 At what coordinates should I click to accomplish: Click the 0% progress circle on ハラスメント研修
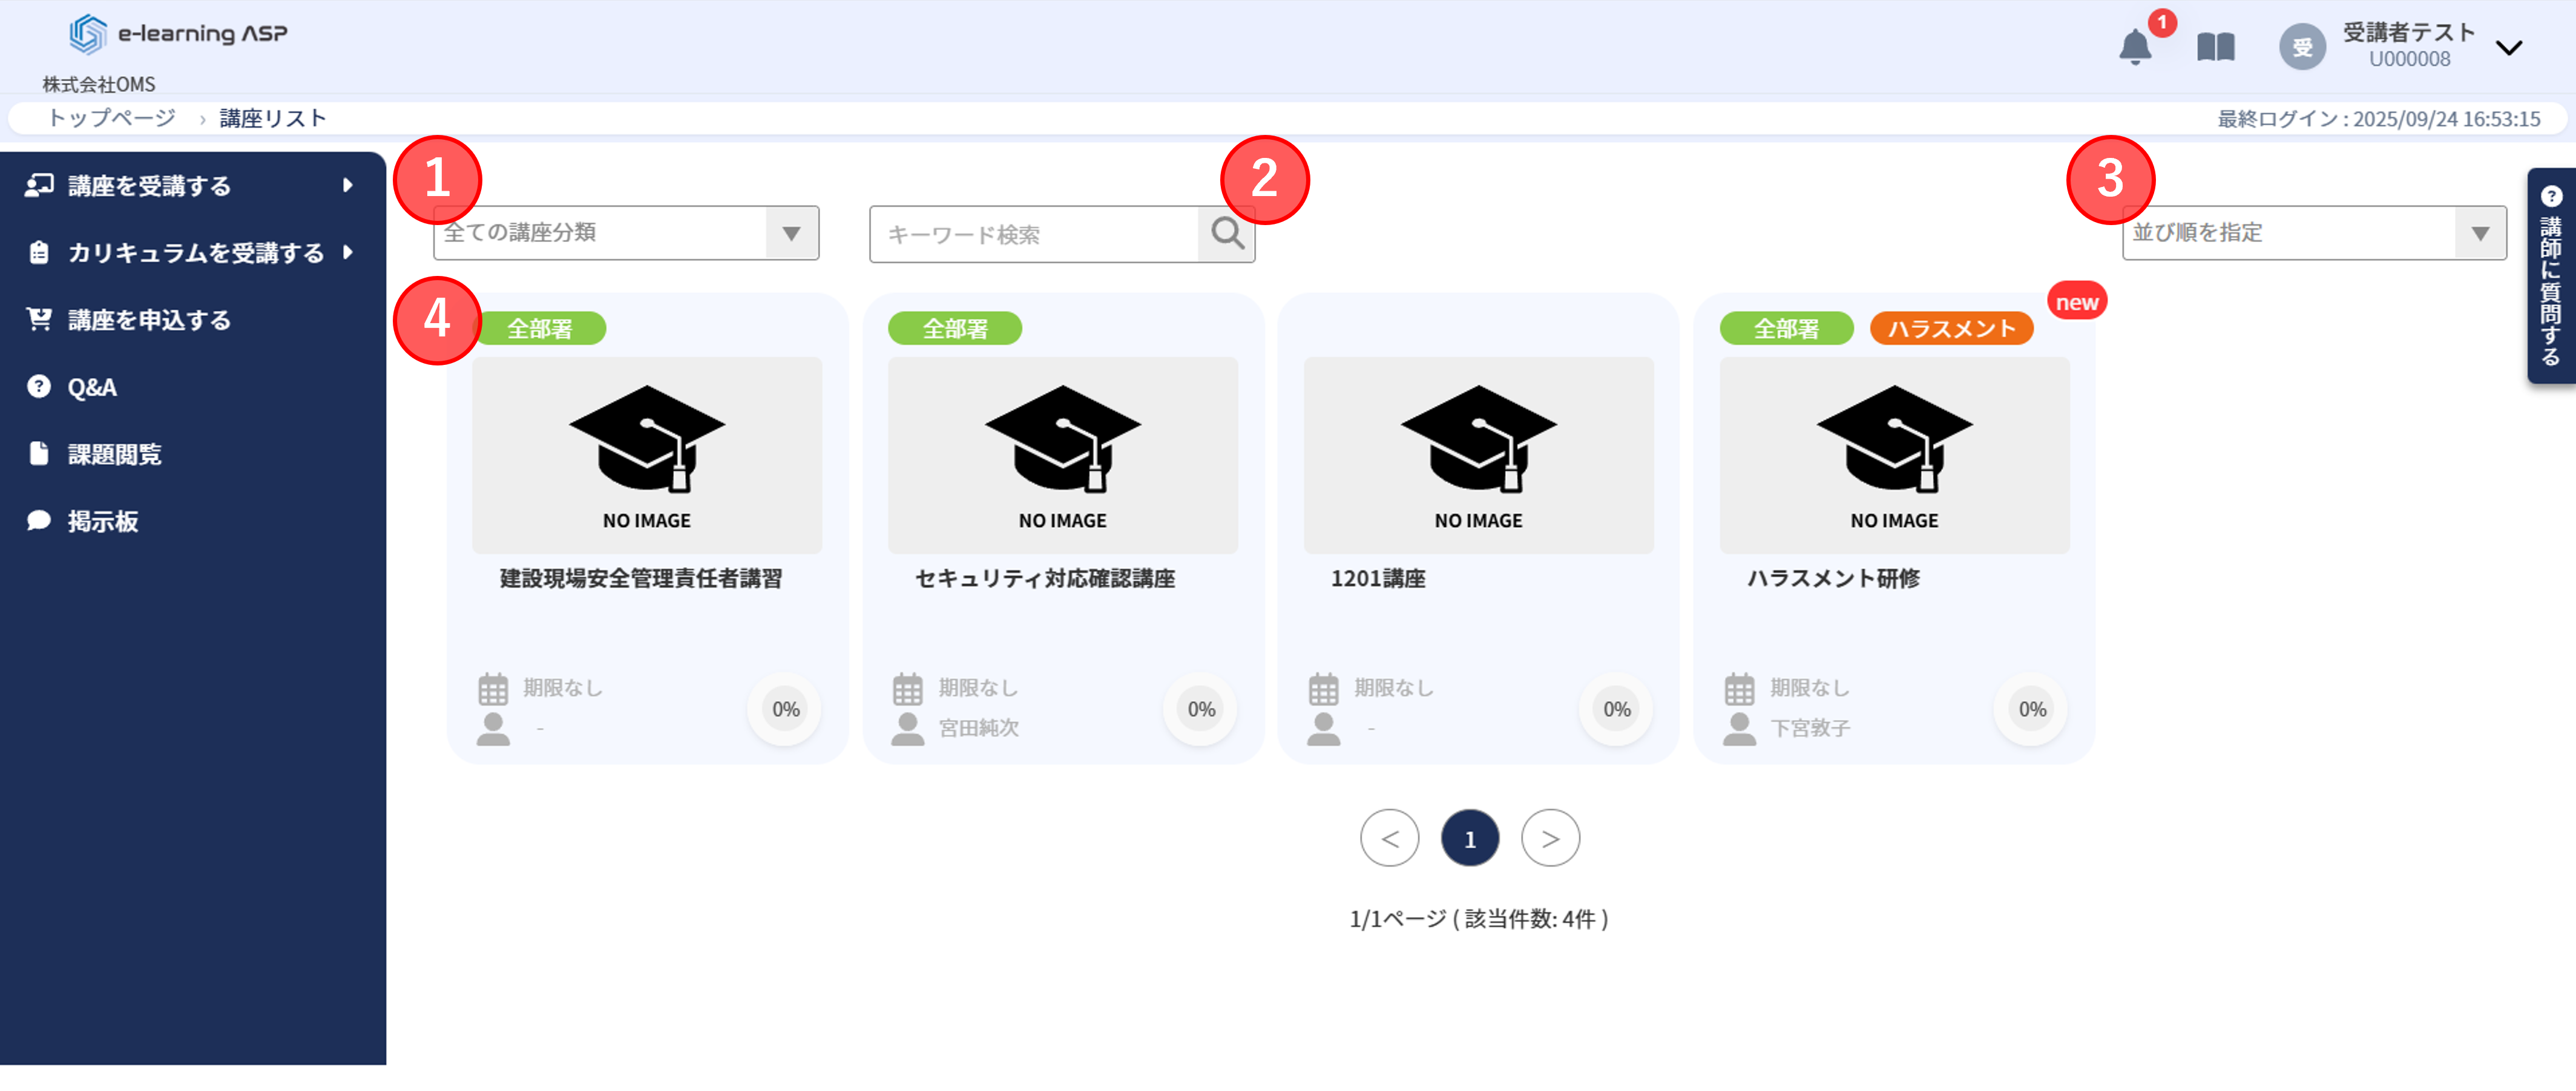pos(2031,709)
